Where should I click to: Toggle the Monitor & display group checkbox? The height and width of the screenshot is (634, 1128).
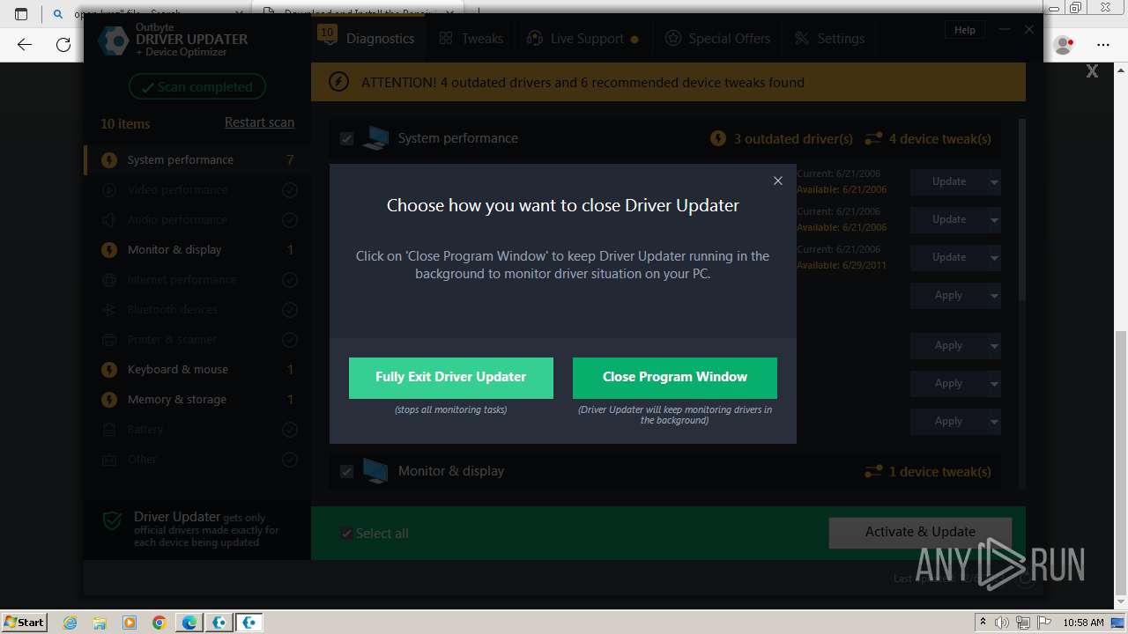pos(346,471)
